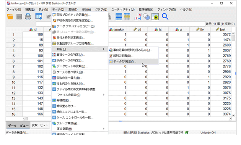
Task: Toggle Value Labels icon with 1 and A
Action: click(x=138, y=16)
